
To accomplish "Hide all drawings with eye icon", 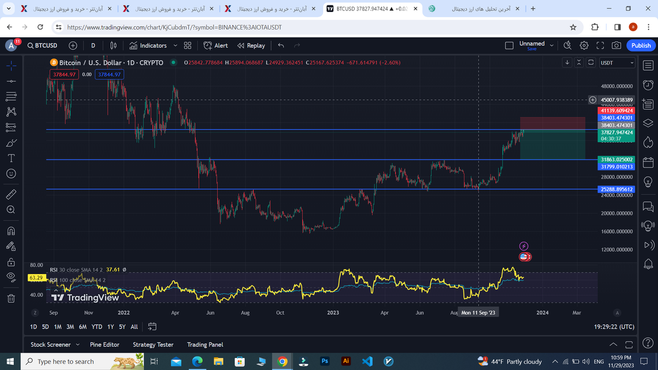I will 11,278.
